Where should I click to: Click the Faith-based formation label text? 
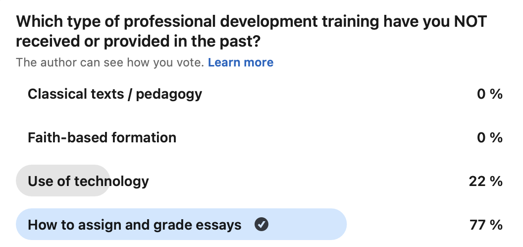(102, 138)
